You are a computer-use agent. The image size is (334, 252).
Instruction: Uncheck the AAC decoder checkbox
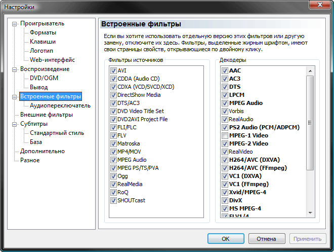[225, 70]
